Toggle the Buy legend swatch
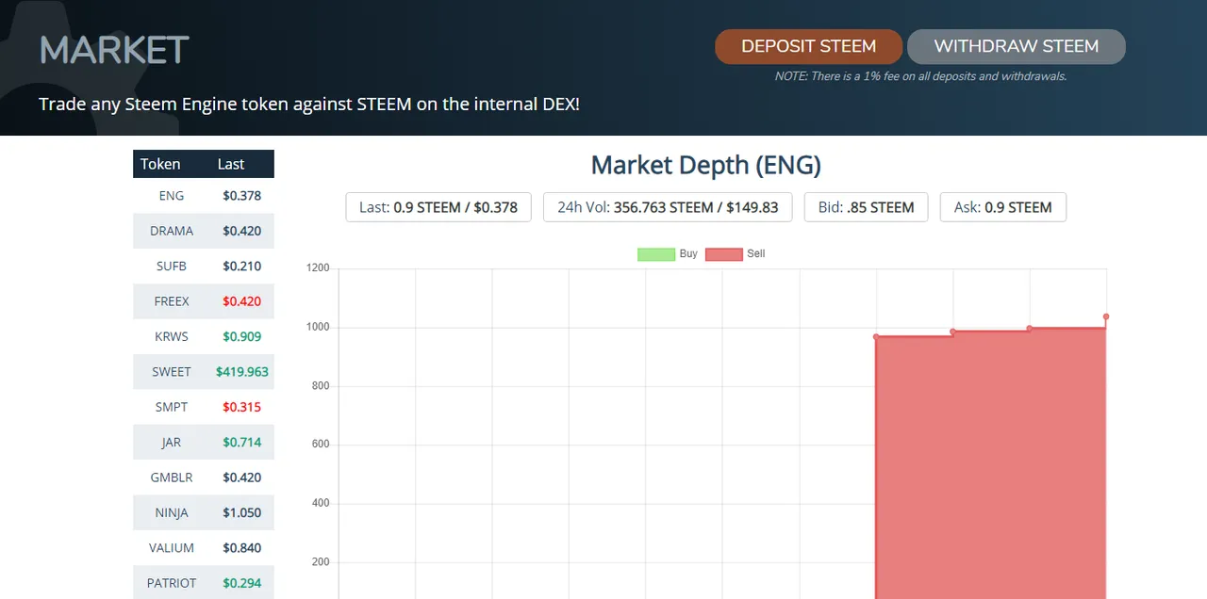Image resolution: width=1207 pixels, height=599 pixels. pyautogui.click(x=656, y=254)
